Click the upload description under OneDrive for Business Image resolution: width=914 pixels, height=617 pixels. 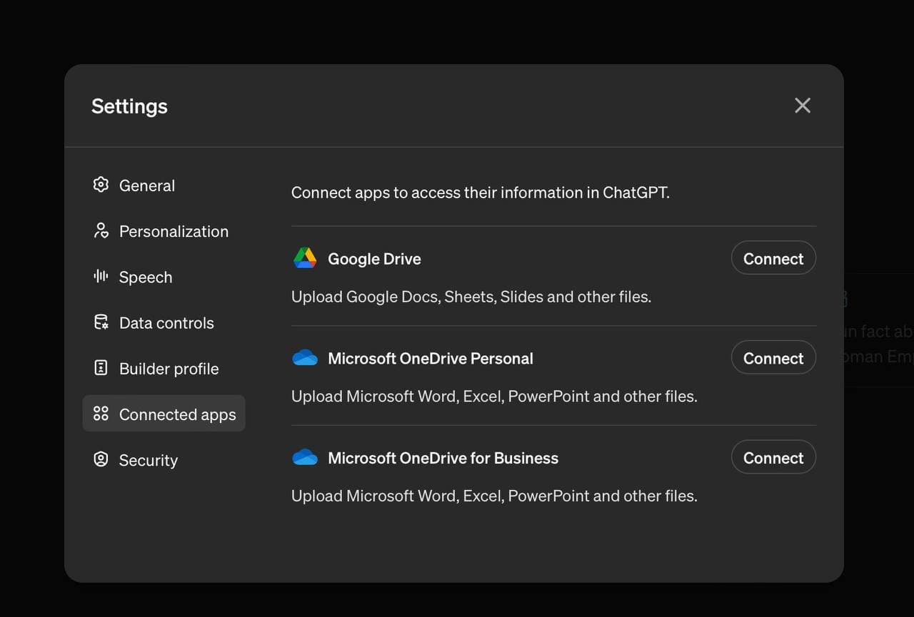(494, 496)
